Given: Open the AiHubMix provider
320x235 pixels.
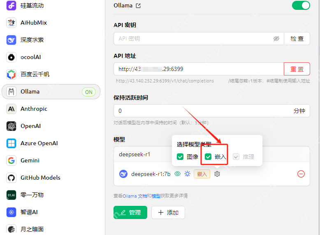Looking at the screenshot, I should point(51,23).
